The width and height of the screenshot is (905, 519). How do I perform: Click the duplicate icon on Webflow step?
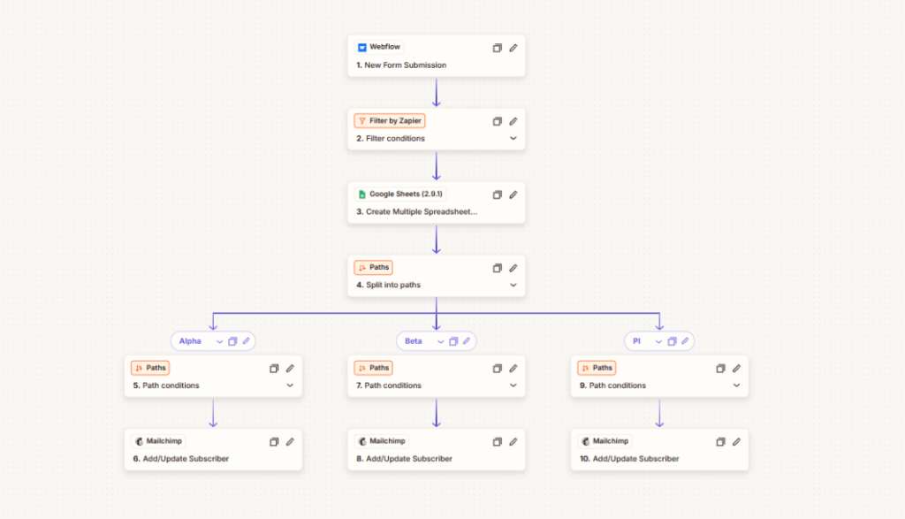[497, 48]
